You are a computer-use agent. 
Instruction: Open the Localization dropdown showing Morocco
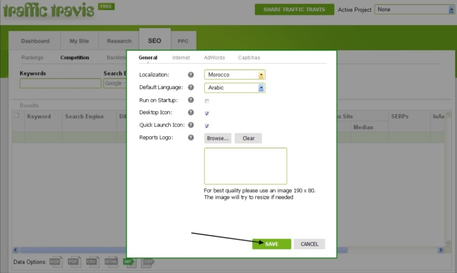[235, 75]
